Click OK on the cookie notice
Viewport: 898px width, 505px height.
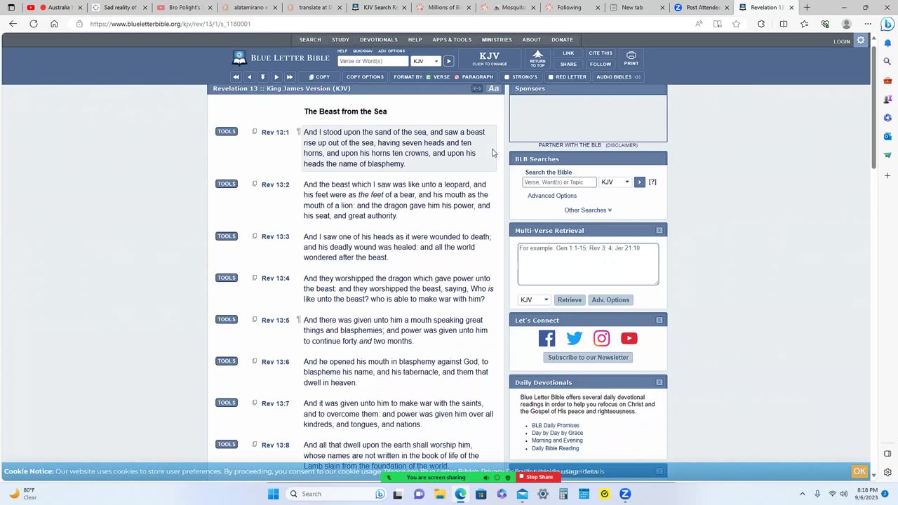click(859, 471)
